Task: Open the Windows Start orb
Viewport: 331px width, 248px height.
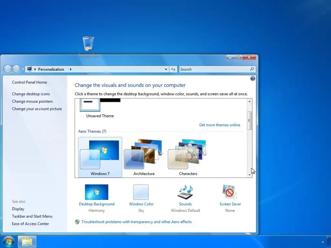Action: 9,242
